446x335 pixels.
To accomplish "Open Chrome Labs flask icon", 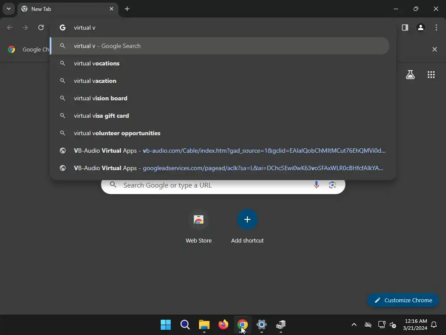I will click(x=410, y=75).
